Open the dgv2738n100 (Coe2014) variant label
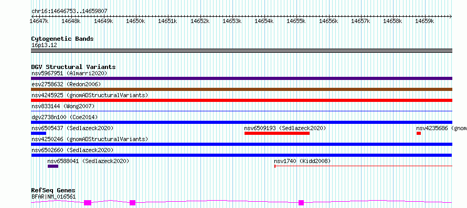467x208 pixels. pyautogui.click(x=65, y=117)
